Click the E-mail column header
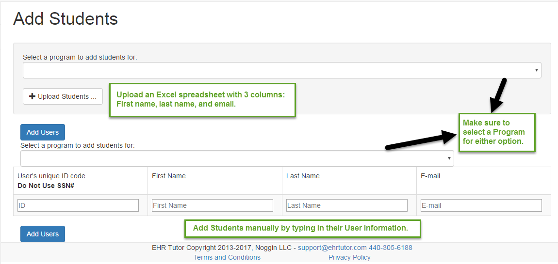 coord(430,176)
